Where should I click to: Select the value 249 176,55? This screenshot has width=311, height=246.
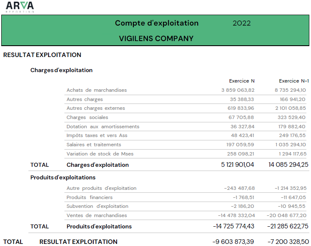point(292,135)
